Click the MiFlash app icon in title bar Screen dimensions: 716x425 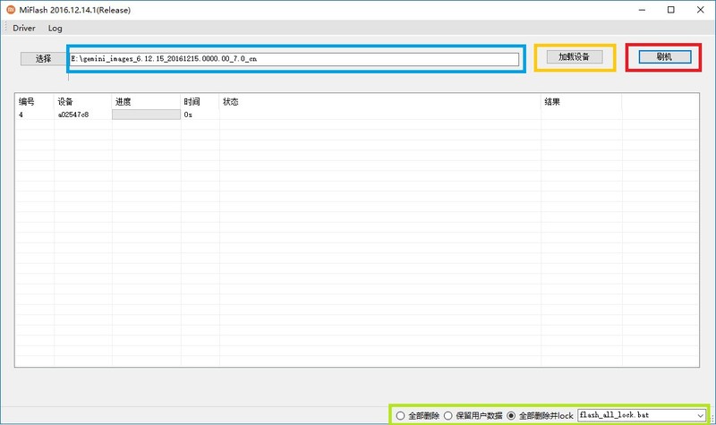[x=11, y=10]
